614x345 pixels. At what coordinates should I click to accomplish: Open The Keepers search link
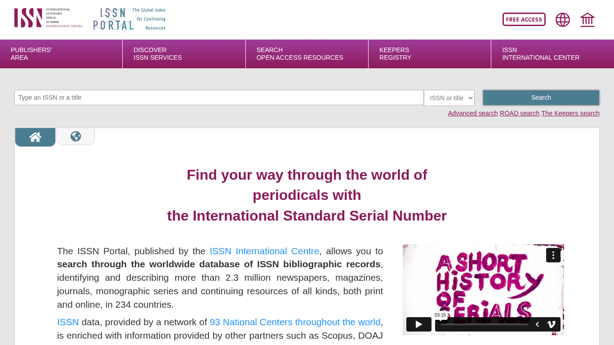pyautogui.click(x=570, y=113)
